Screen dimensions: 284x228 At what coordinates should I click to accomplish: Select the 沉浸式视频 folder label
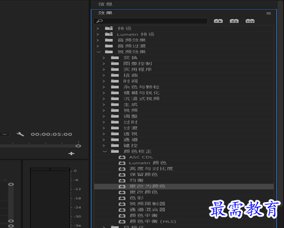pyautogui.click(x=141, y=99)
